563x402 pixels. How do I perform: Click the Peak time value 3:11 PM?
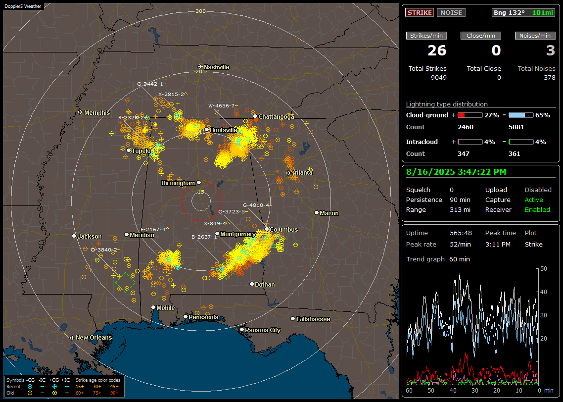tap(498, 244)
